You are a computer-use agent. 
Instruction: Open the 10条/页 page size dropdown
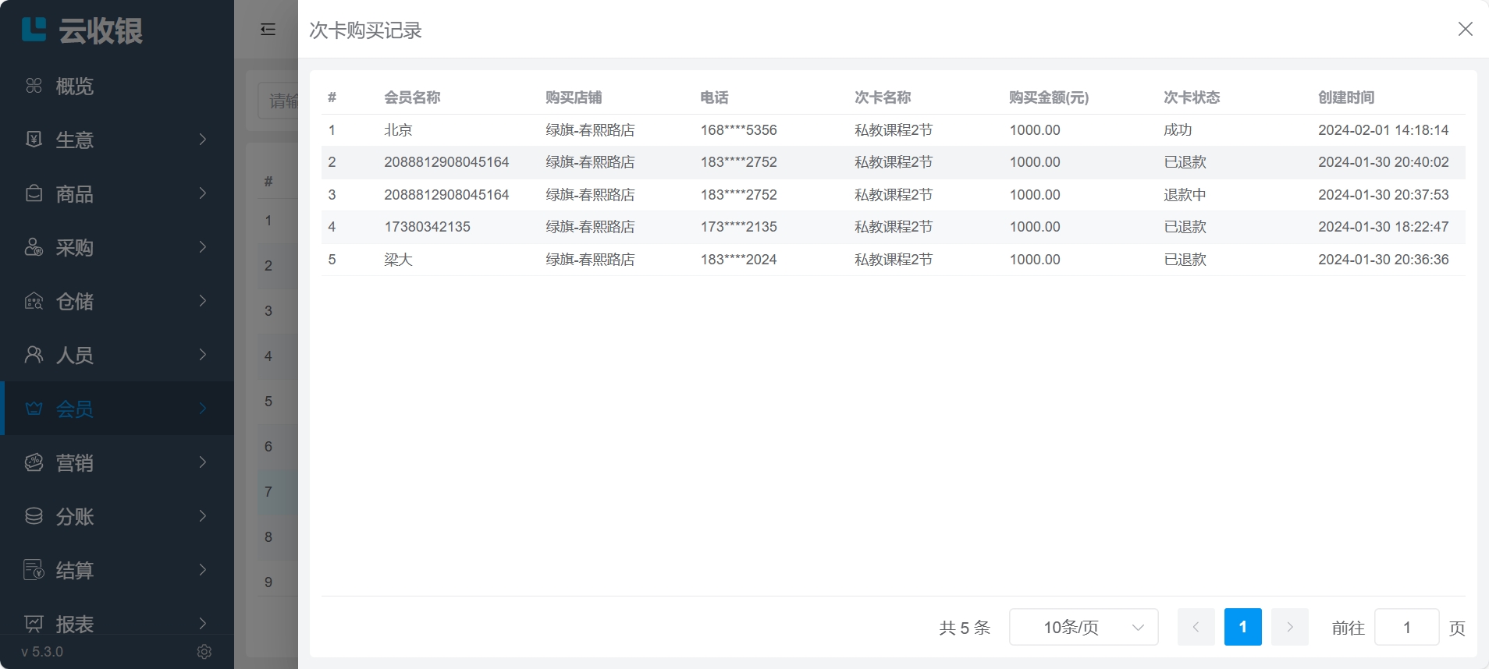pyautogui.click(x=1083, y=628)
